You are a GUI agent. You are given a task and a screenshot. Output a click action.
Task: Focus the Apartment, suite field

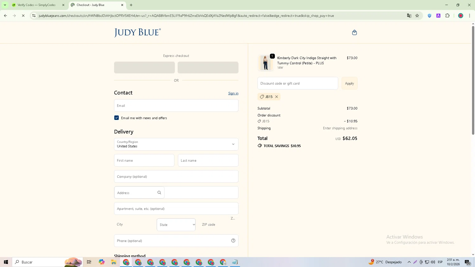[x=176, y=209]
